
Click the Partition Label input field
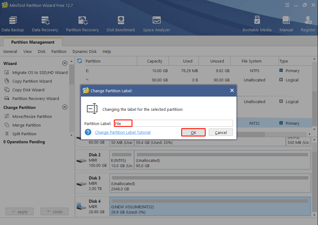click(x=174, y=123)
